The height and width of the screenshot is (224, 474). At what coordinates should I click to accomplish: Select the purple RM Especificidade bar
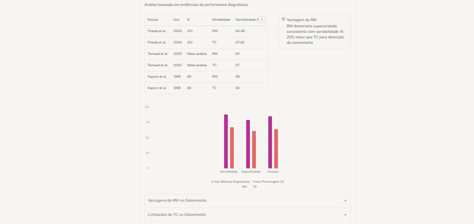pos(248,144)
